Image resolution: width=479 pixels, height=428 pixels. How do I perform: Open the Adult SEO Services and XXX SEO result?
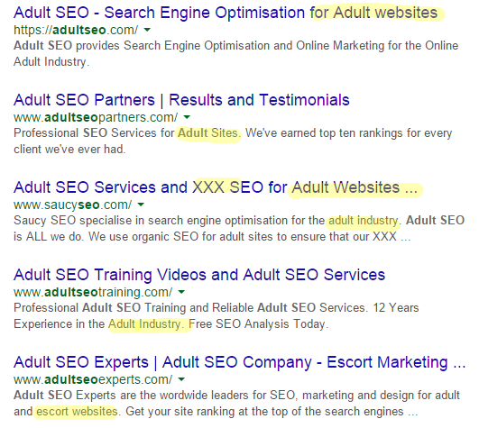(x=216, y=187)
